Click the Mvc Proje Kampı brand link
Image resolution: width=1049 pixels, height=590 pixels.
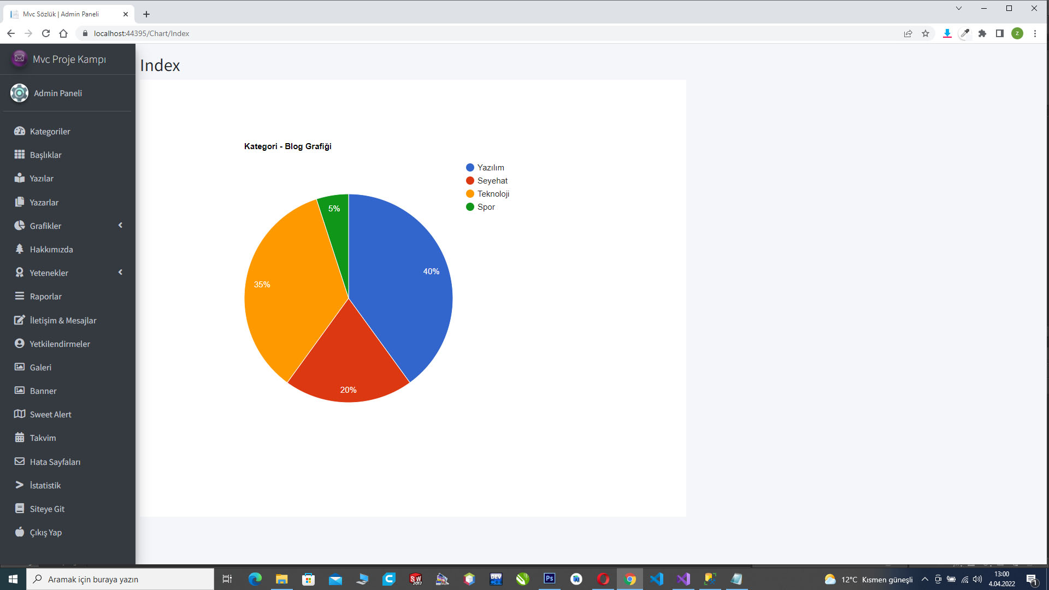(69, 59)
